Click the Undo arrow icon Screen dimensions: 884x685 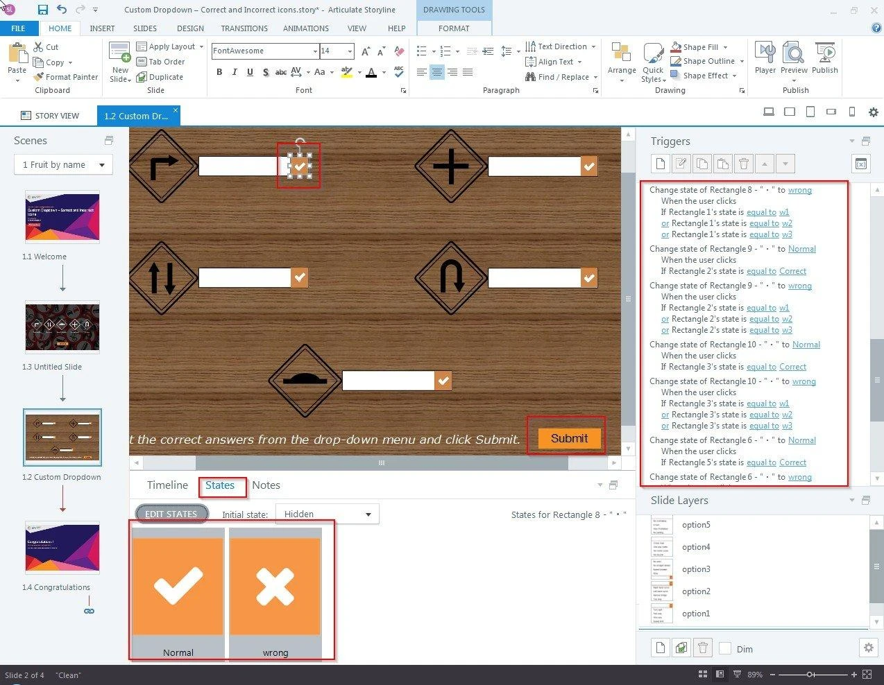coord(62,10)
